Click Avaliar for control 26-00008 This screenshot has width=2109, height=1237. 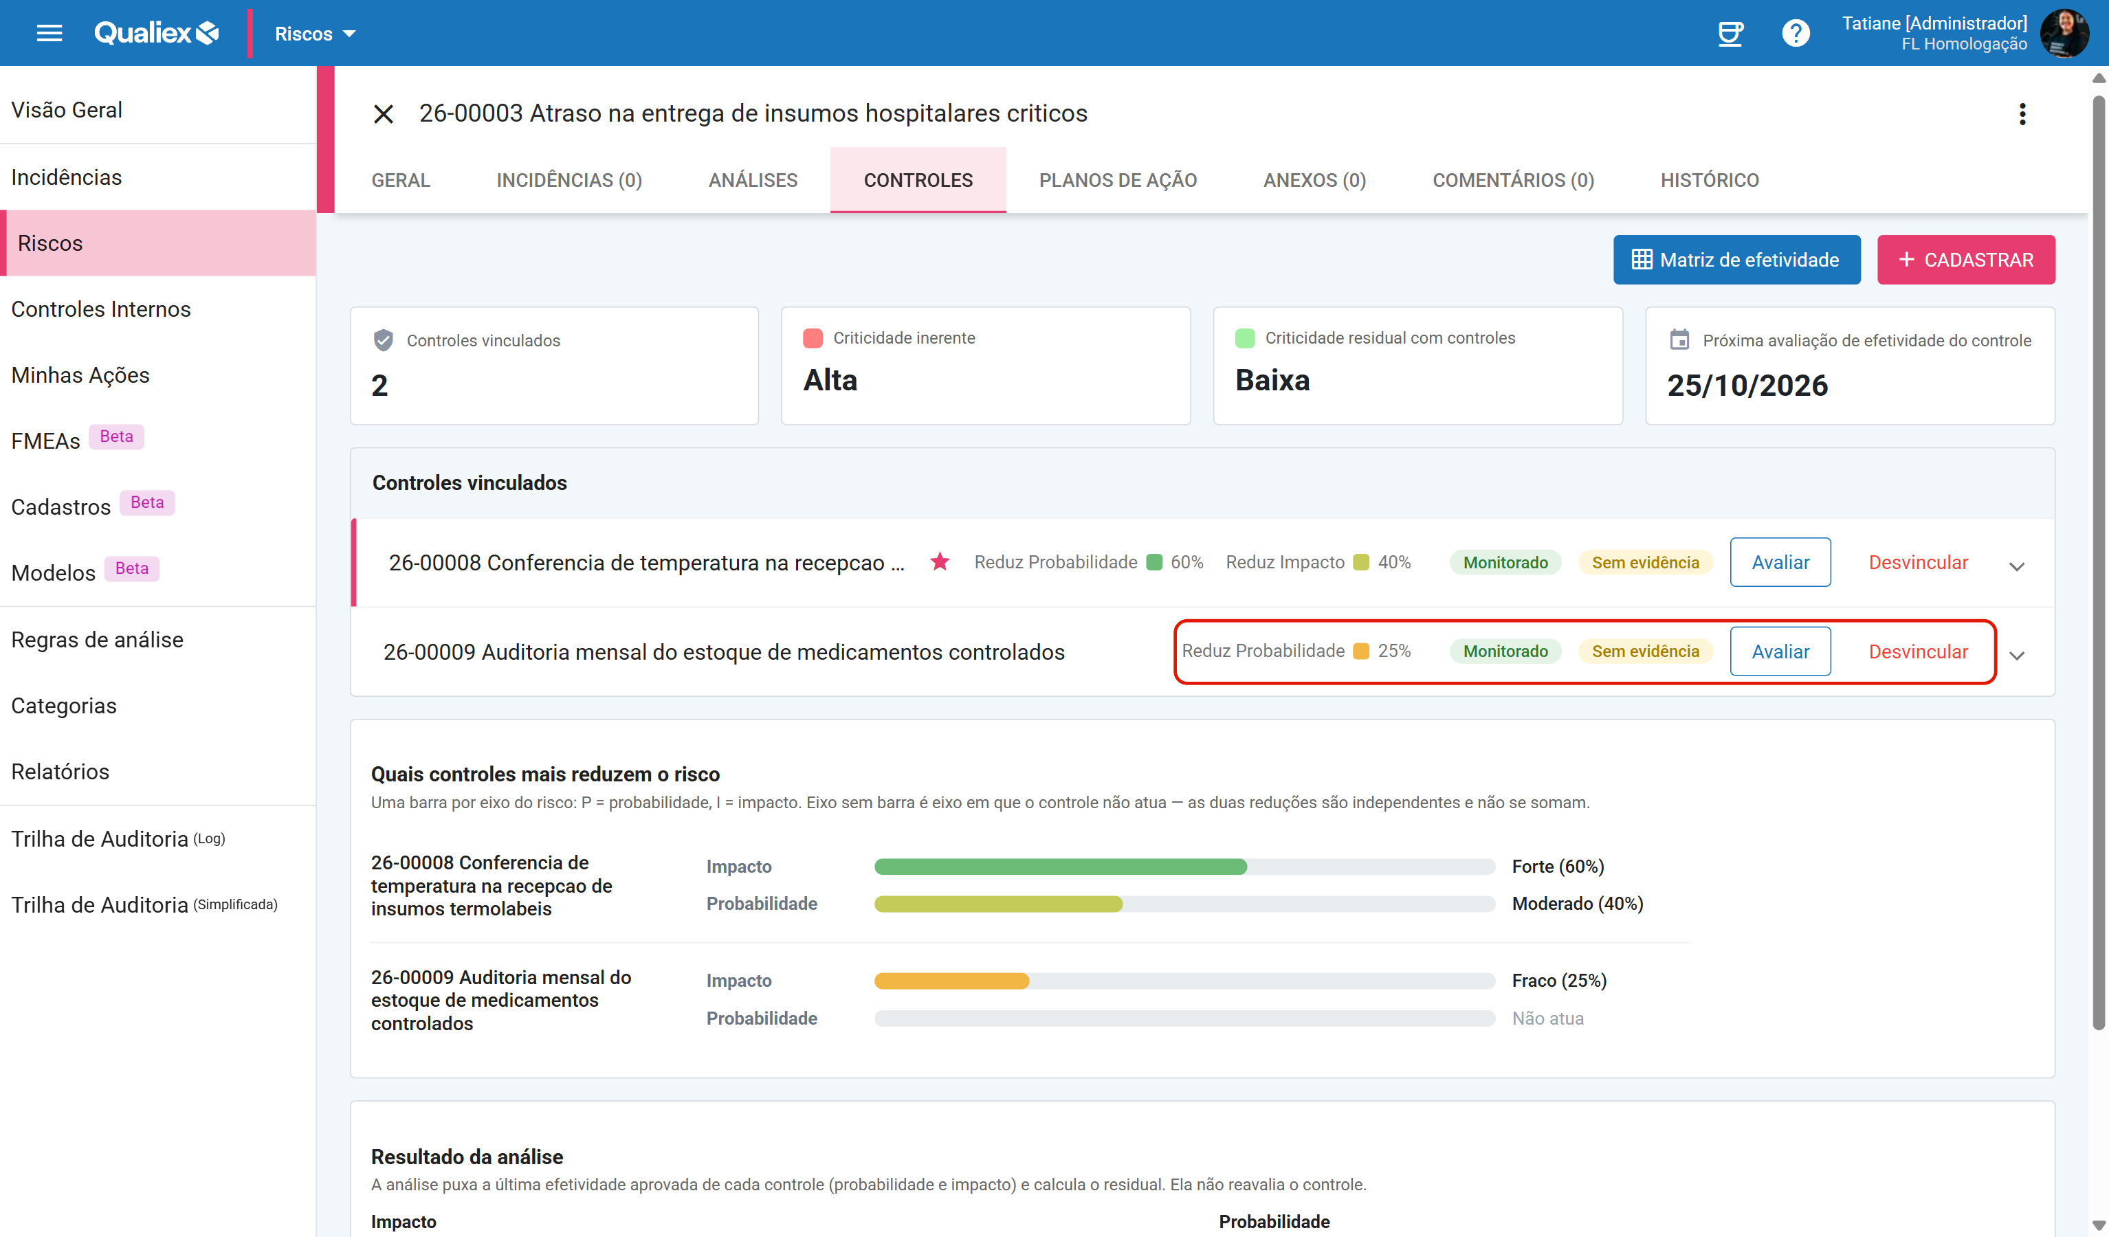1780,561
